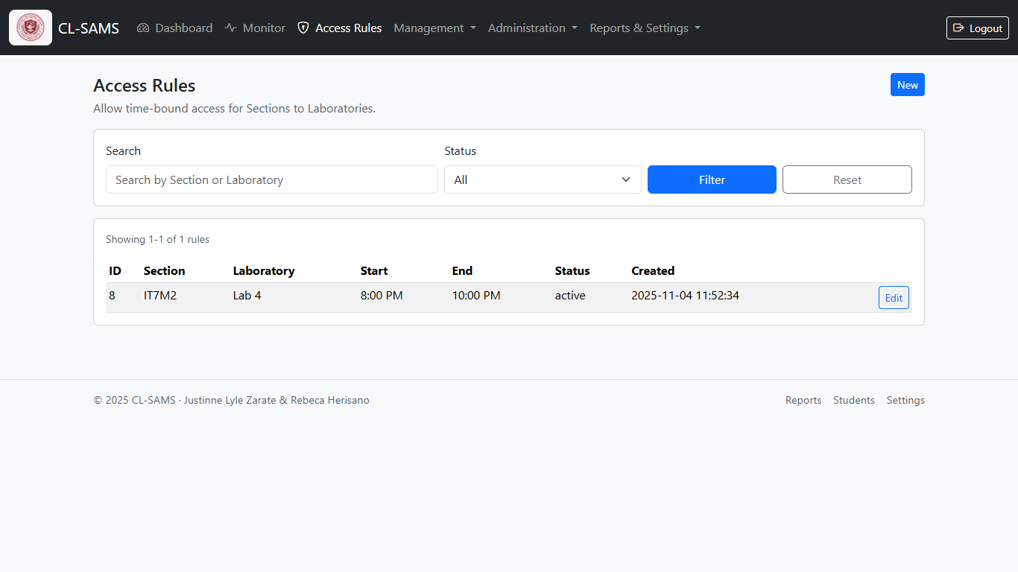Open the Reports footer link
This screenshot has width=1018, height=572.
click(803, 400)
